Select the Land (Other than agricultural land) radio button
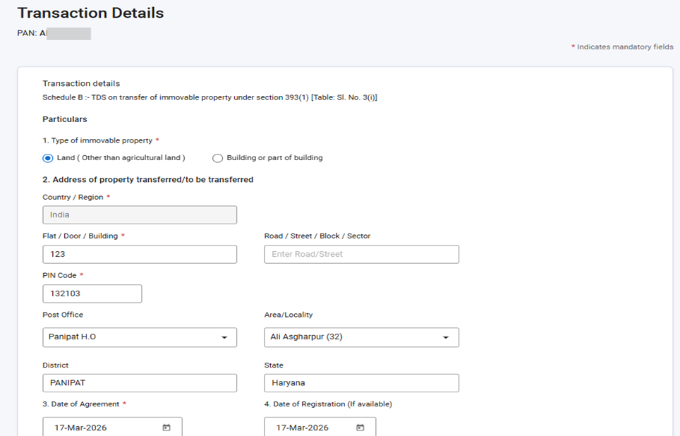The image size is (680, 436). tap(48, 158)
